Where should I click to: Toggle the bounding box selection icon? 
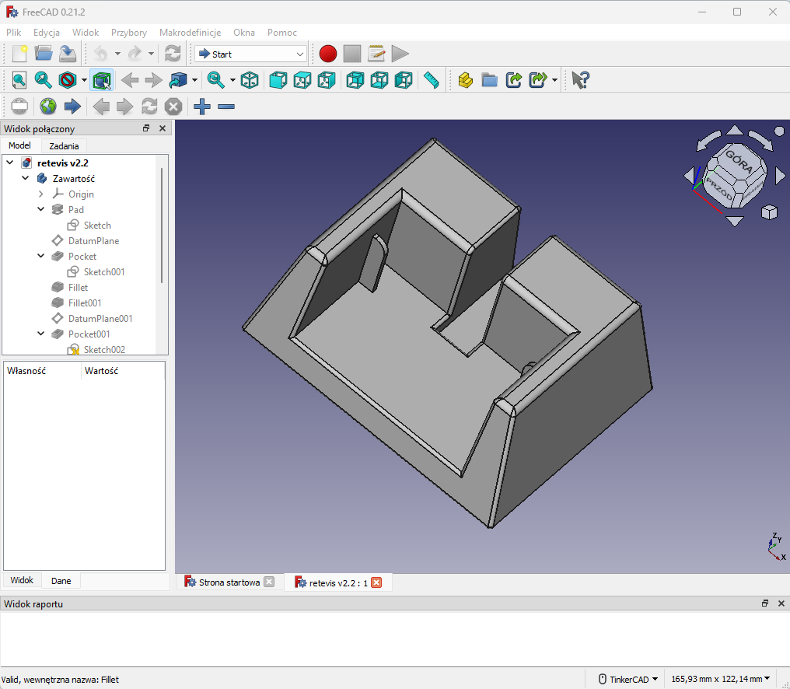coord(102,80)
